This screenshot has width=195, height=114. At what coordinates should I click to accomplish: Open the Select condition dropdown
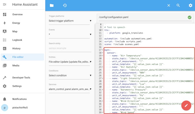pos(70,76)
